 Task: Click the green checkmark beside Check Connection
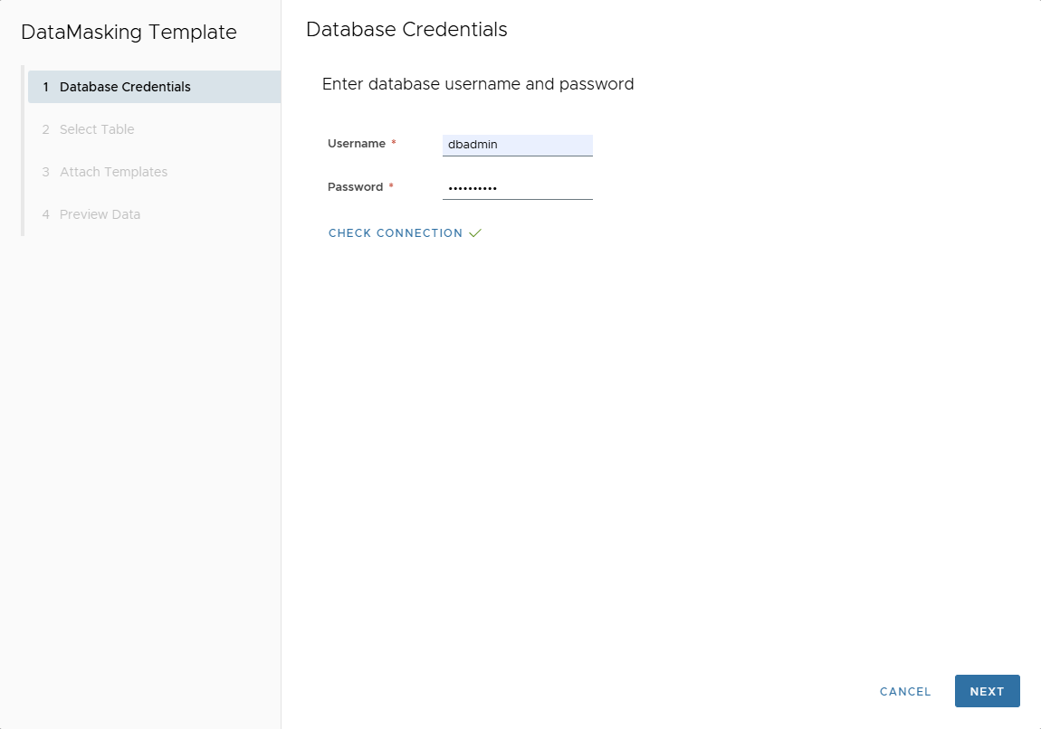(475, 232)
